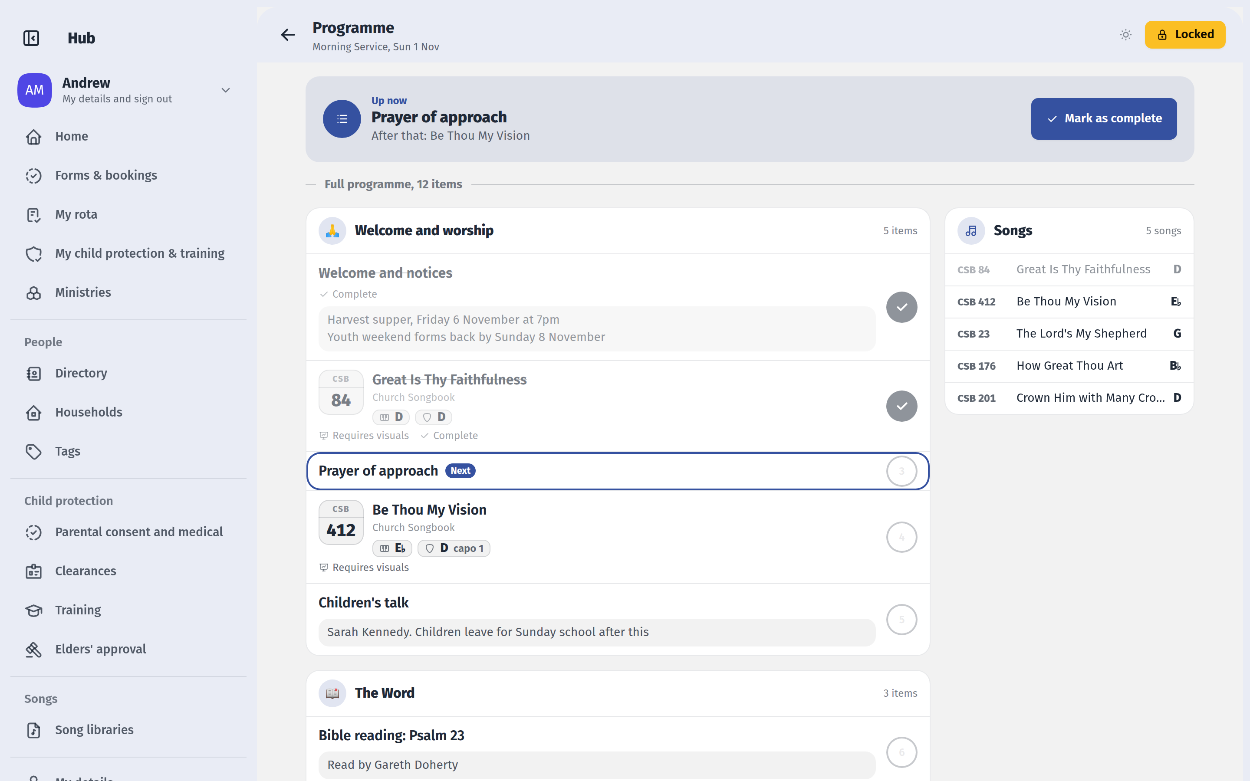Check off Be Thou My Vision circle

[902, 537]
